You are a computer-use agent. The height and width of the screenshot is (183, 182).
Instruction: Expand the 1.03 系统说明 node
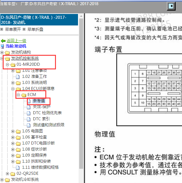pyautogui.click(x=13, y=83)
